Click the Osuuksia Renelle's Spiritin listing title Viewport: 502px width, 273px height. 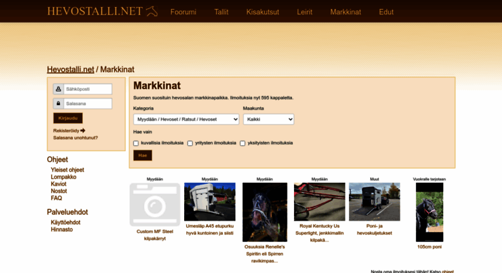click(x=265, y=254)
